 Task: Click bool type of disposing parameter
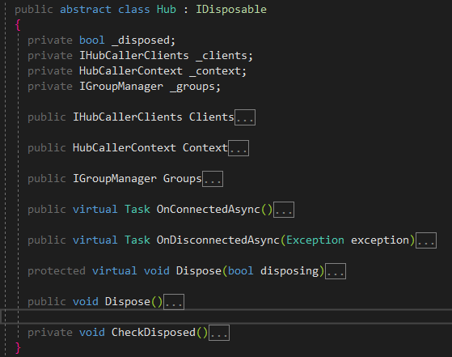click(241, 271)
